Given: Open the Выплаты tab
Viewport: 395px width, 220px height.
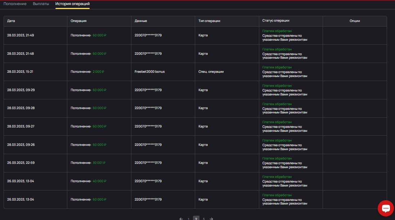Looking at the screenshot, I should coord(41,4).
